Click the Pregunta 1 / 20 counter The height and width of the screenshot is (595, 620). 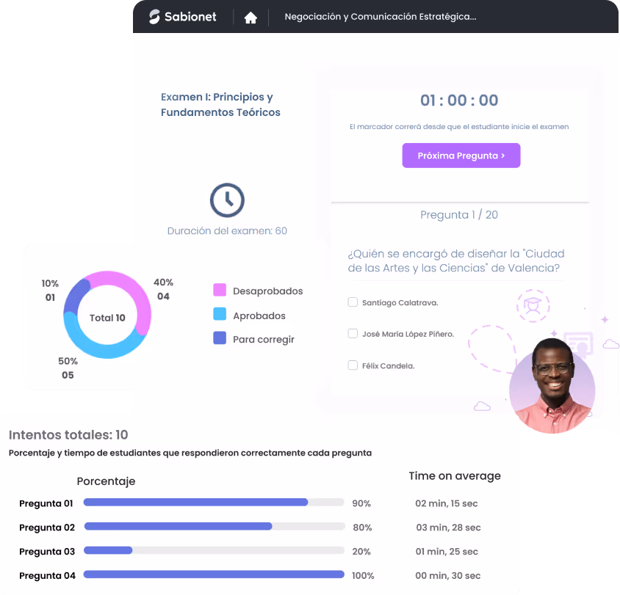click(x=459, y=215)
